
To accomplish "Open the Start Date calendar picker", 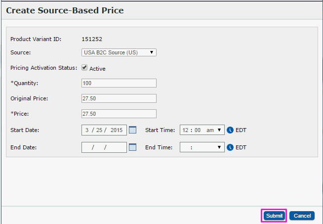I will [132, 130].
